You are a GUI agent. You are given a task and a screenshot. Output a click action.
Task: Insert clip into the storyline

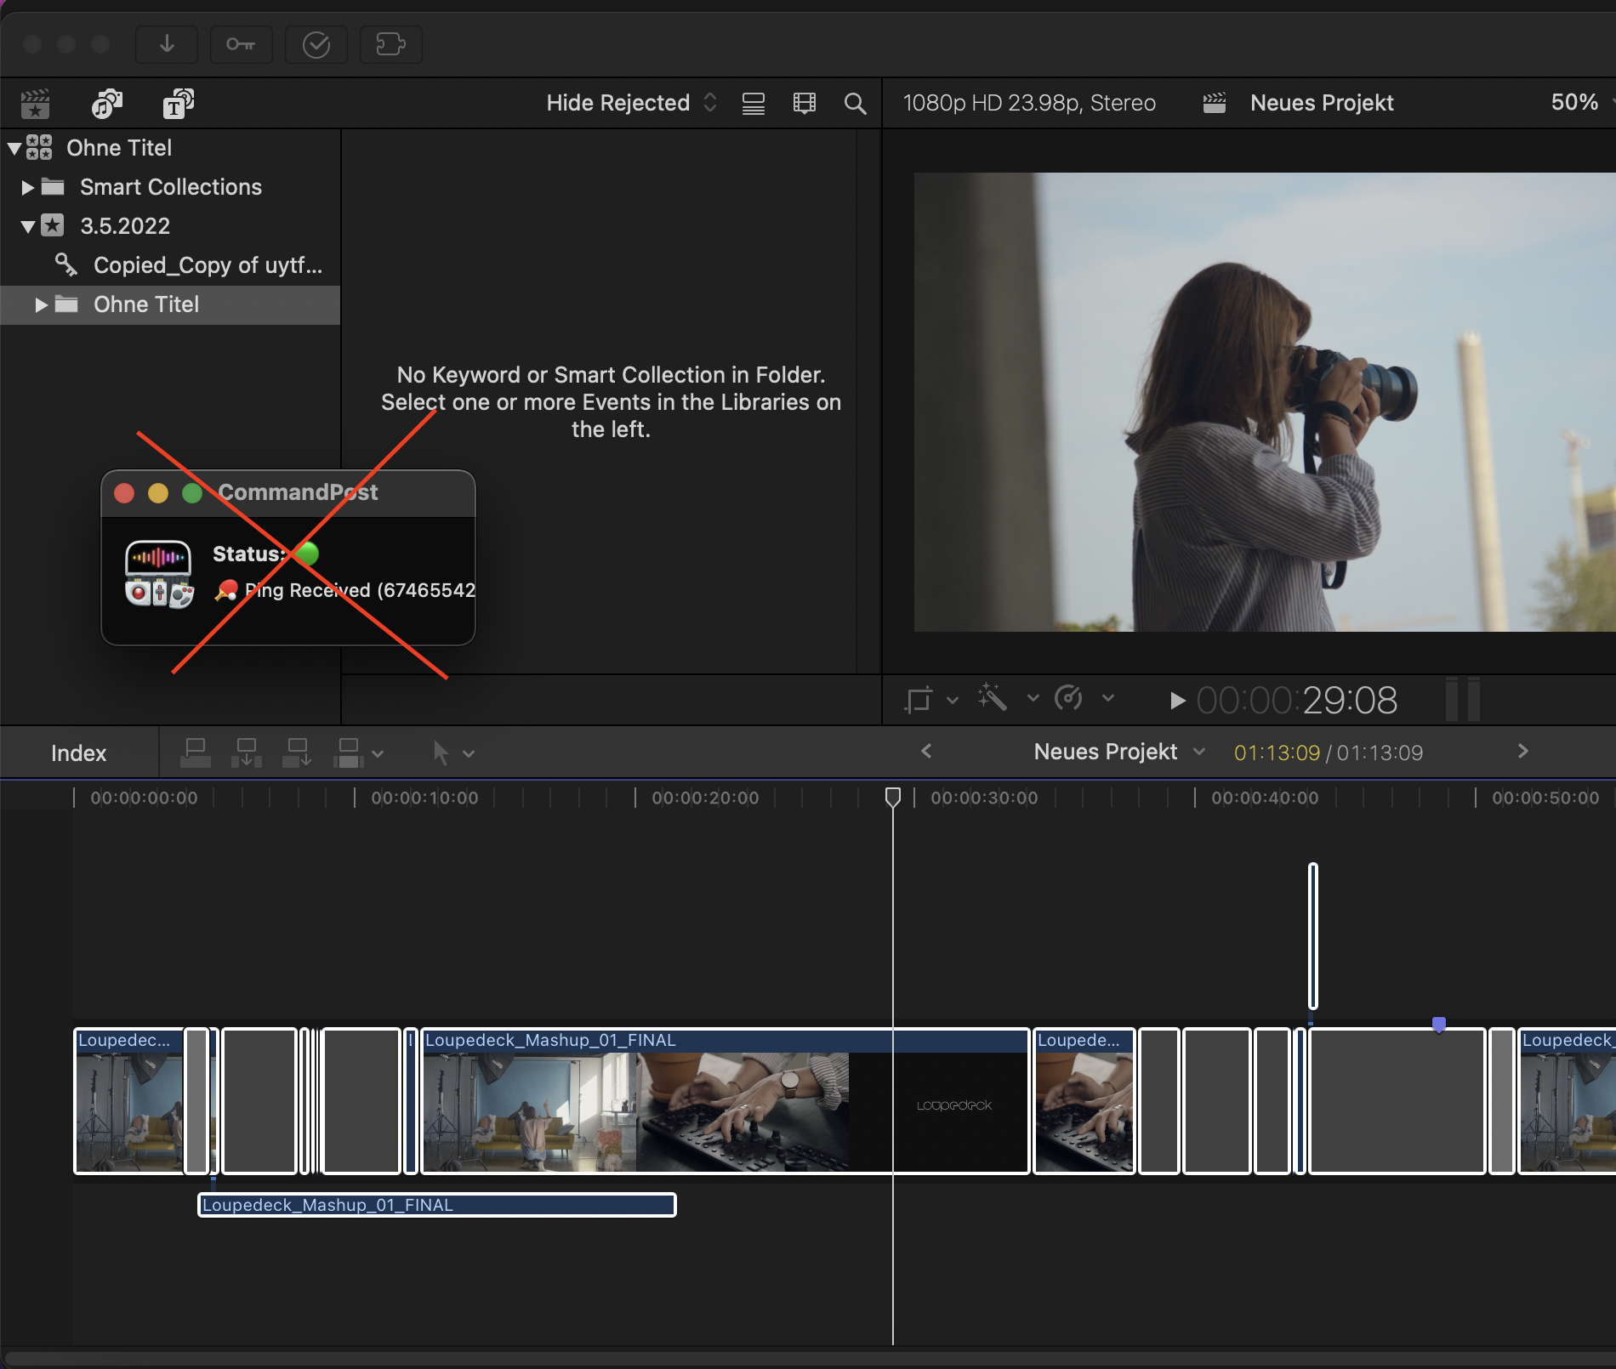pos(247,753)
